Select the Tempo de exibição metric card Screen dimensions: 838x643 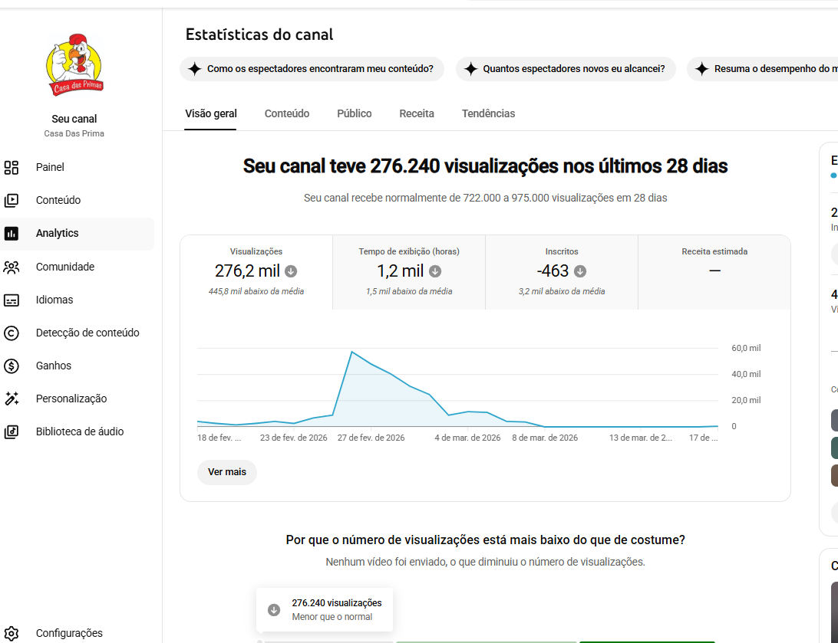(409, 272)
